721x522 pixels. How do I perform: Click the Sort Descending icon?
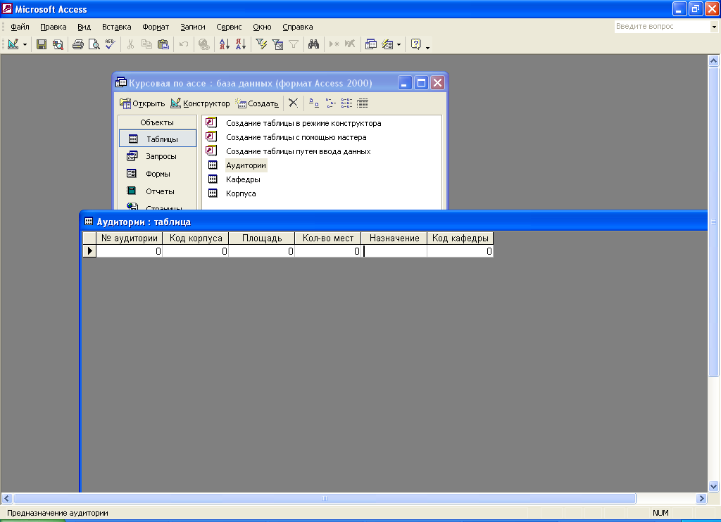click(241, 44)
